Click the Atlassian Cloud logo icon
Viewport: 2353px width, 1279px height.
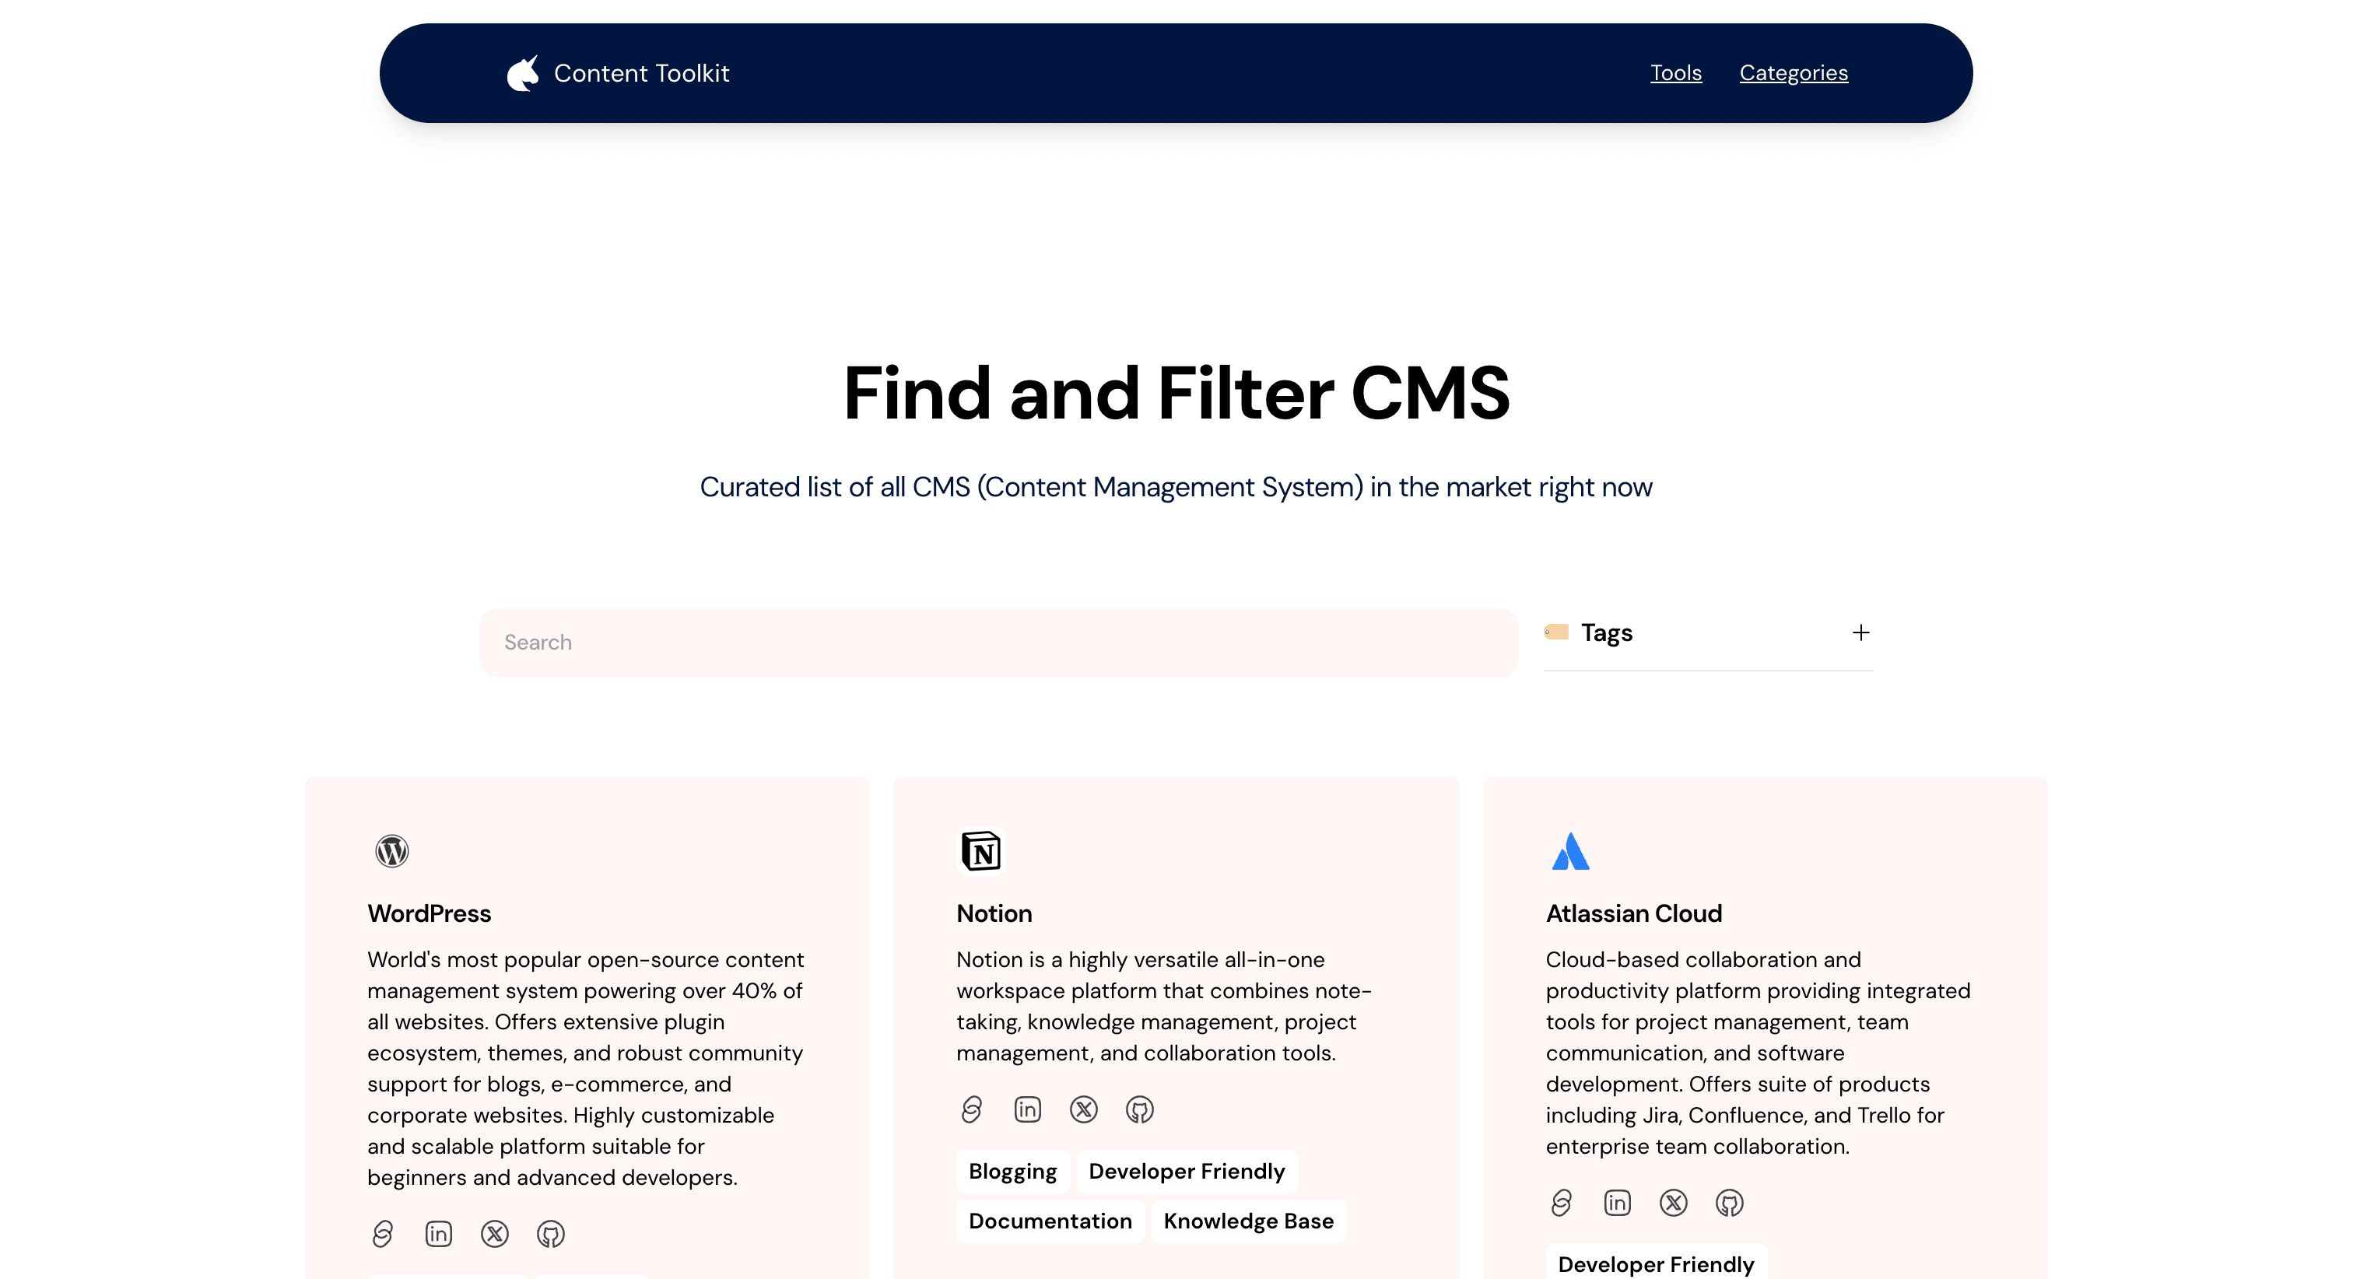1570,850
